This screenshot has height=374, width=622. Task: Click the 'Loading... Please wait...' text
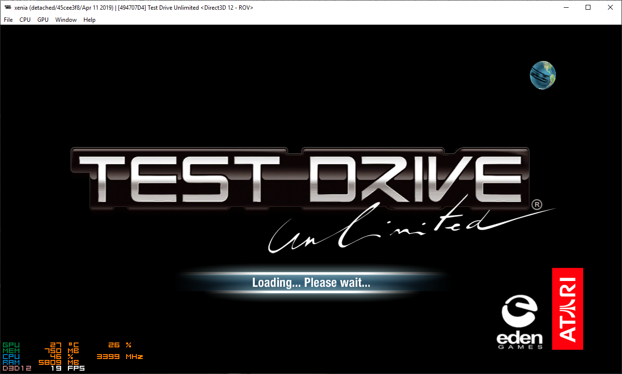click(x=311, y=282)
